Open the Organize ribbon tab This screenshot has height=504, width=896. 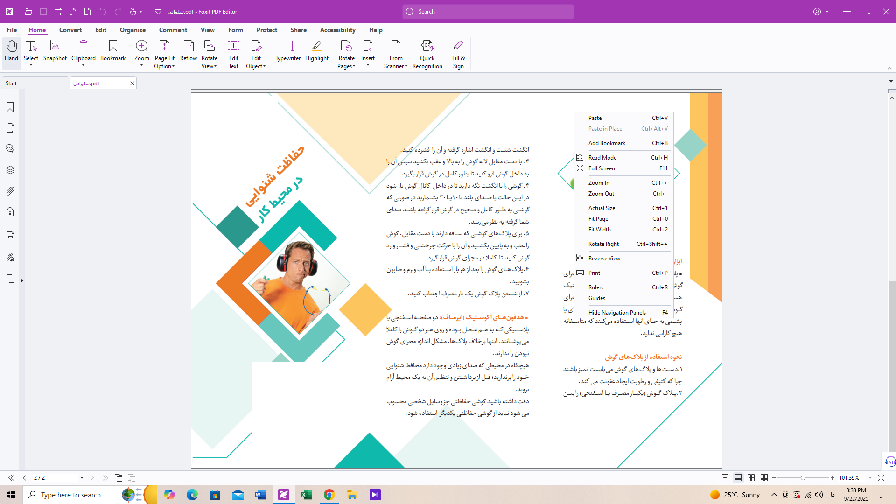click(133, 30)
